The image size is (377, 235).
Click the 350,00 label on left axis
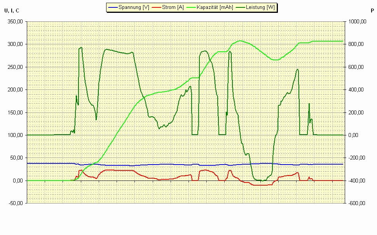coord(15,22)
